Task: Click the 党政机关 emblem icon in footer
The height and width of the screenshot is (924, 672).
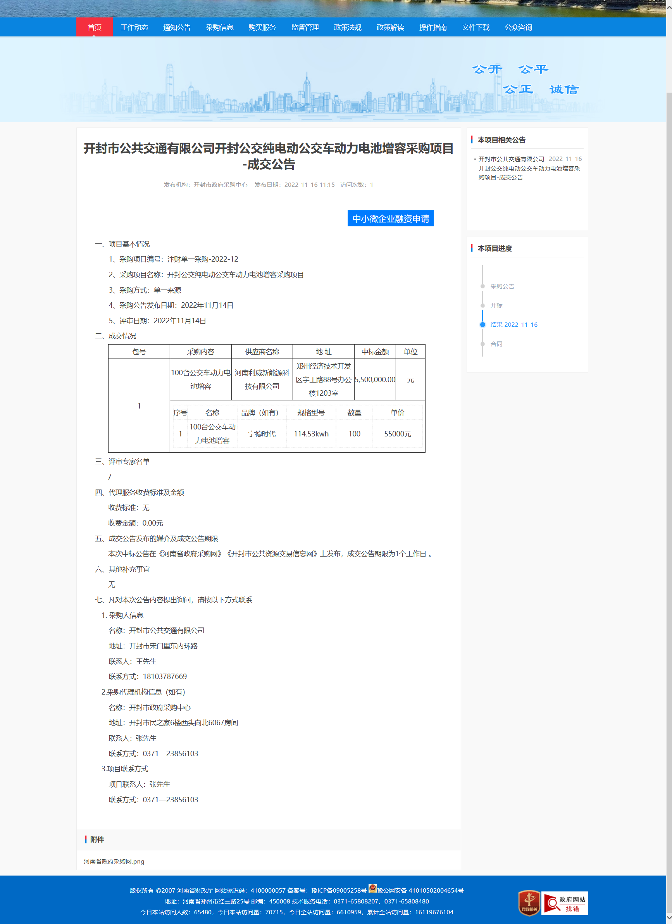Action: click(529, 903)
